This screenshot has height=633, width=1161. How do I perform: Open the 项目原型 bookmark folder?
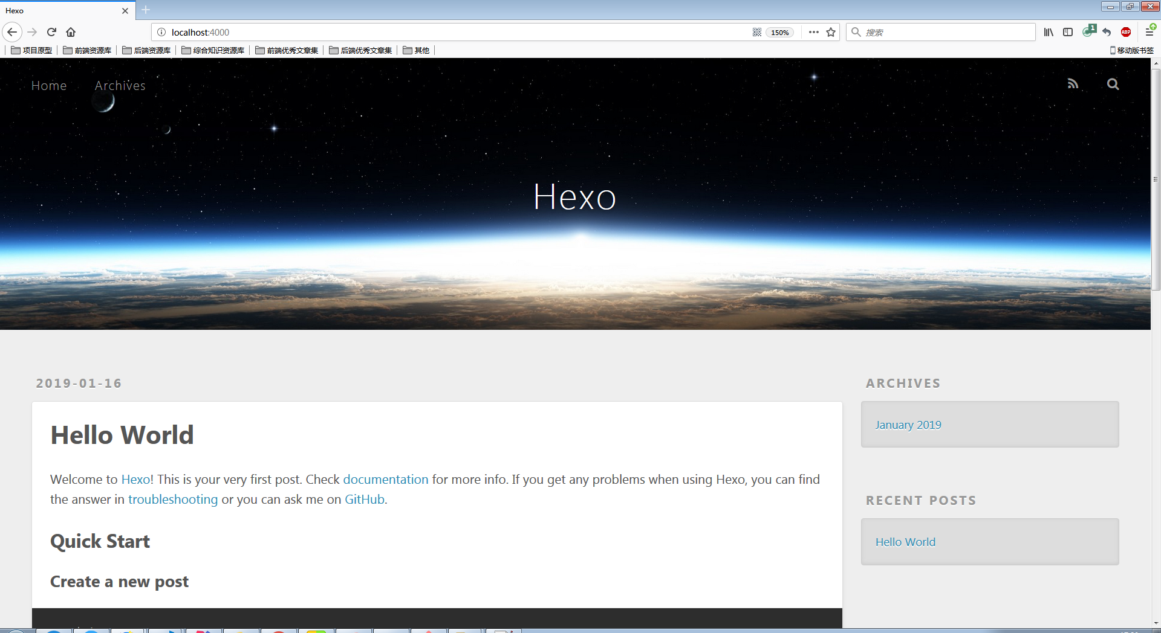[31, 50]
